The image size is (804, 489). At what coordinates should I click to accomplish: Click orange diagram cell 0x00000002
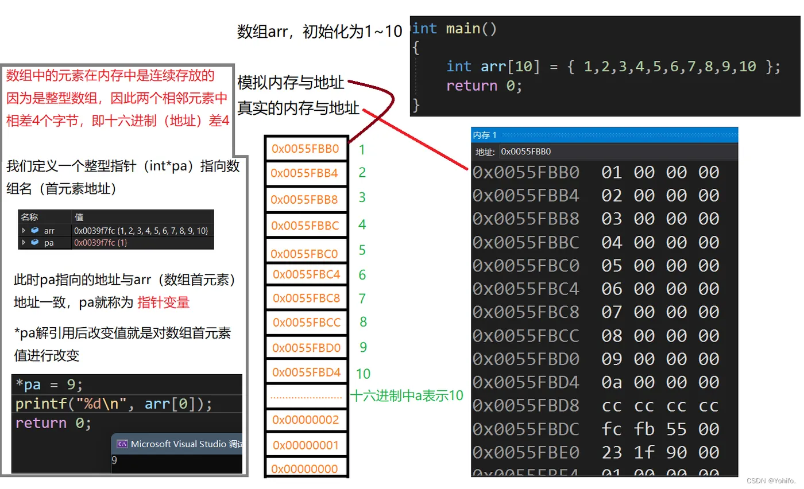click(x=306, y=420)
